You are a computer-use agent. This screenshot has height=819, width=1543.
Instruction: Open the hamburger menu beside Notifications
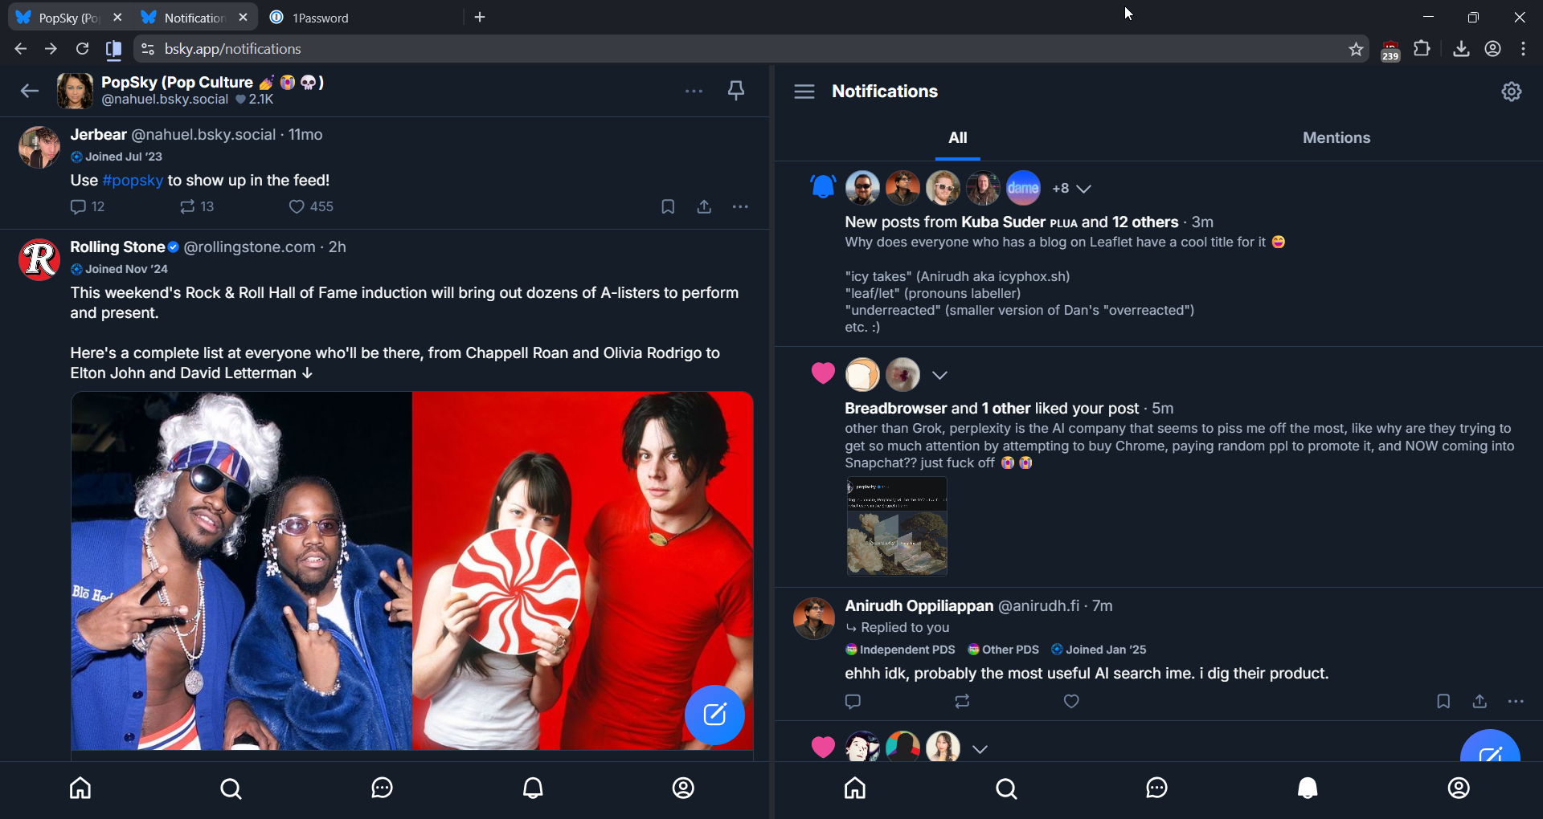coord(804,92)
